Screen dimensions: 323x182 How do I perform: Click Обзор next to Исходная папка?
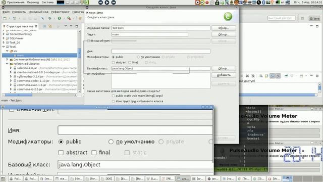tap(224, 28)
